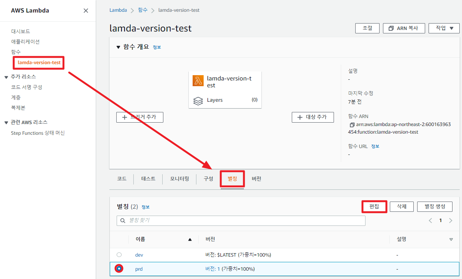The width and height of the screenshot is (462, 279).
Task: Select the dev alias radio button
Action: [119, 255]
